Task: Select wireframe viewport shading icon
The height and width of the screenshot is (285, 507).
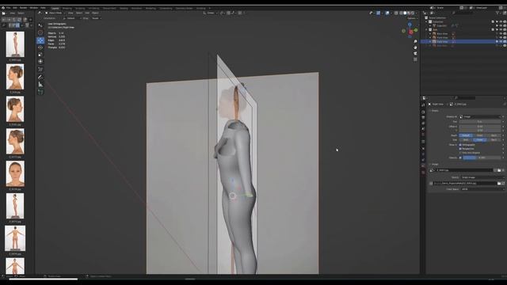Action: click(x=401, y=13)
